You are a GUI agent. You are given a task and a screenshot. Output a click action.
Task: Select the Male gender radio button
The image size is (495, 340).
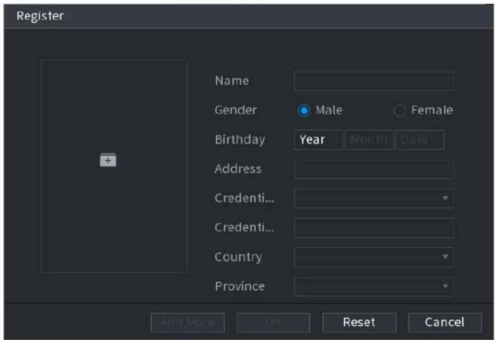point(304,111)
